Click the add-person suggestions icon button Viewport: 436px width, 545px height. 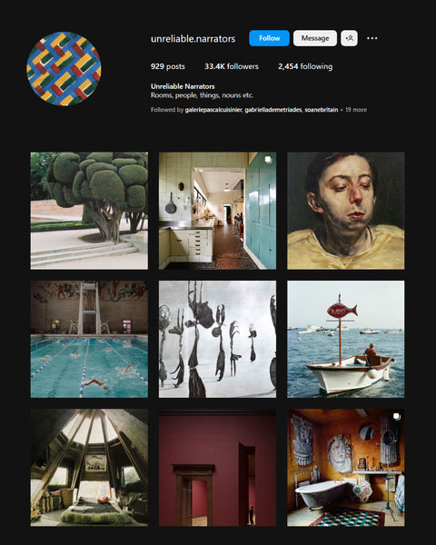pyautogui.click(x=349, y=38)
